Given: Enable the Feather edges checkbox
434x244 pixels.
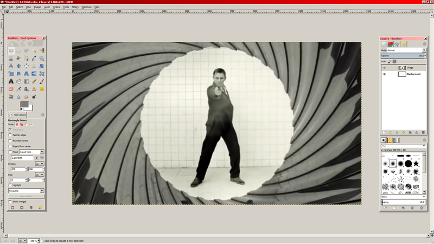Looking at the screenshot, I should (x=10, y=135).
